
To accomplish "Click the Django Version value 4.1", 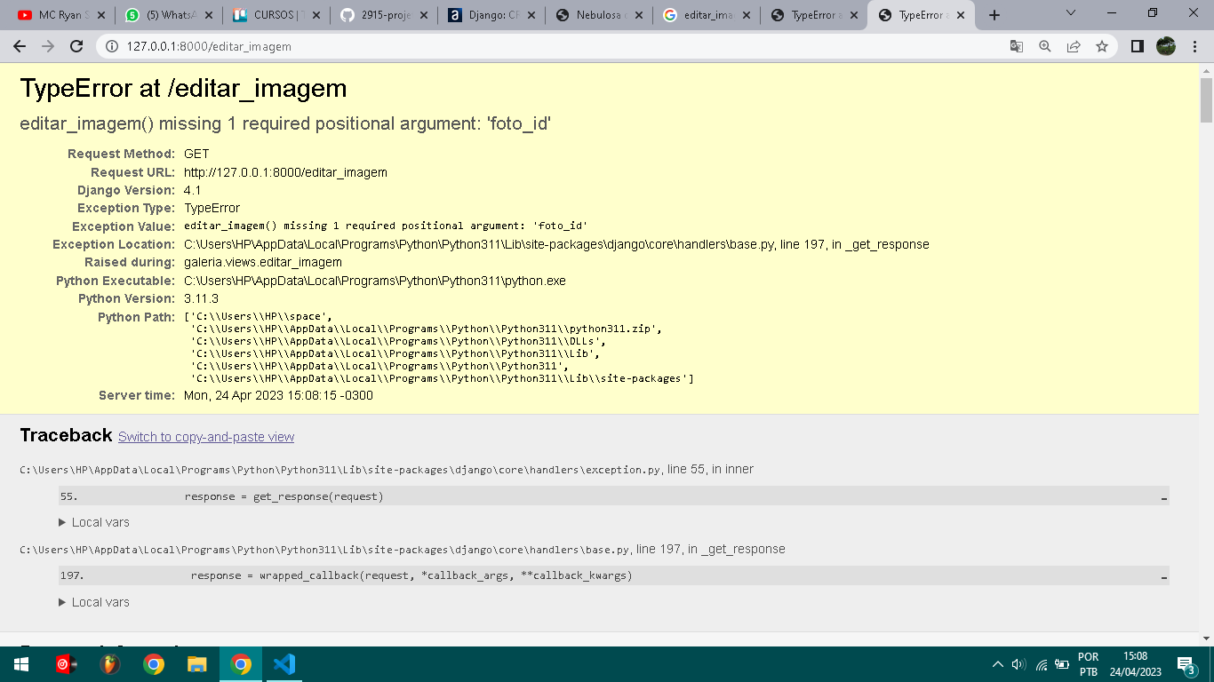I will point(192,190).
